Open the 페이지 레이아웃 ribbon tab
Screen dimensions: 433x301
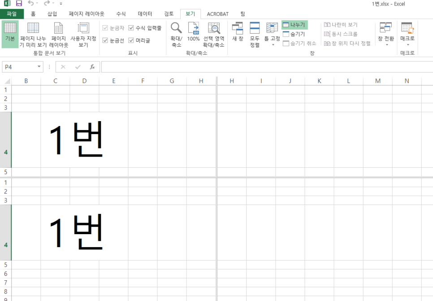point(87,14)
